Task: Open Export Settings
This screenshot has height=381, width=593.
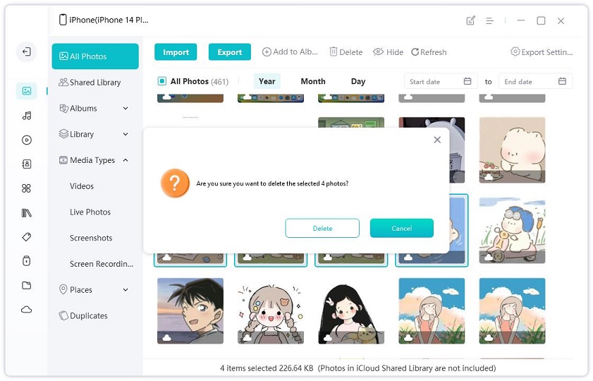Action: pos(542,52)
